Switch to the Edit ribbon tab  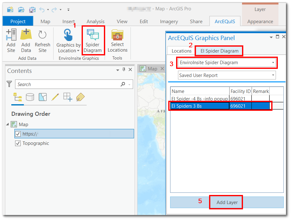click(x=144, y=22)
